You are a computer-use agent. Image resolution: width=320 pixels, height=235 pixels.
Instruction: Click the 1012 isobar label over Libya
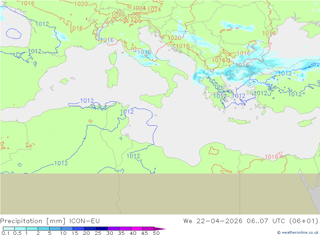133,156
